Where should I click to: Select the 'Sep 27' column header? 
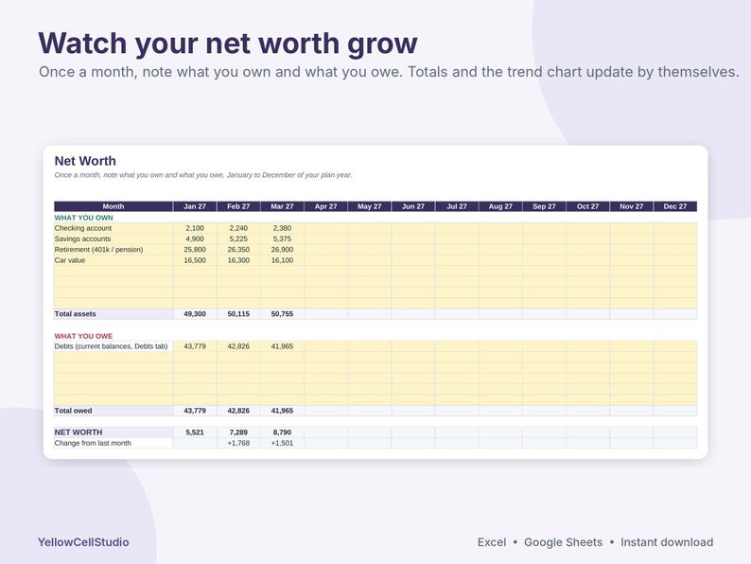tap(544, 206)
